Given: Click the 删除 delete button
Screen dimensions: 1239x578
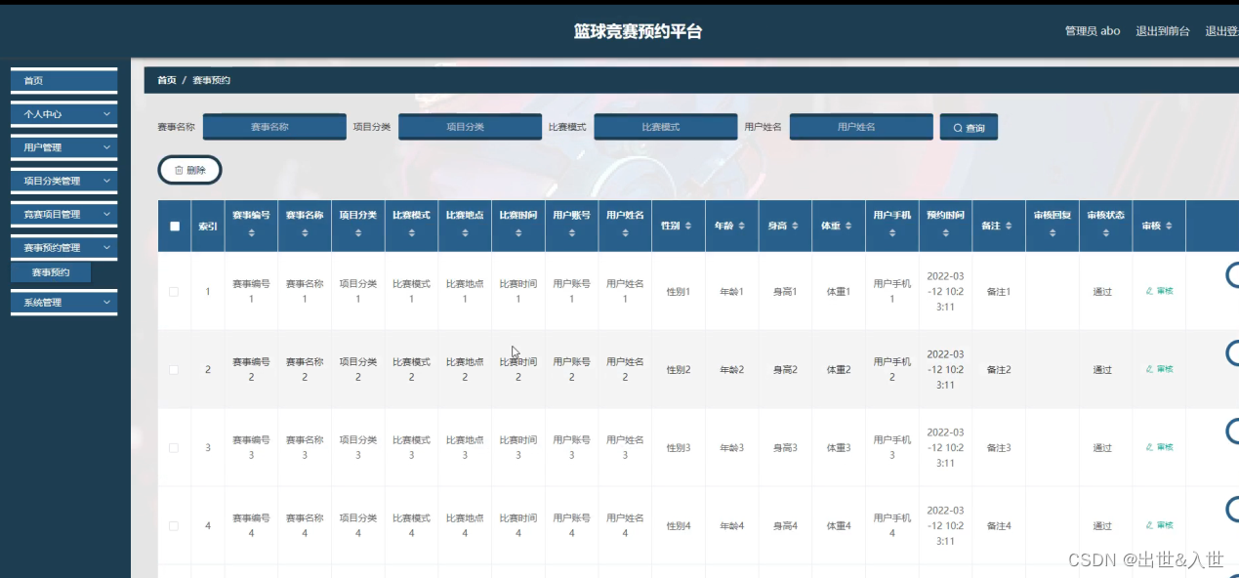Looking at the screenshot, I should click(190, 170).
